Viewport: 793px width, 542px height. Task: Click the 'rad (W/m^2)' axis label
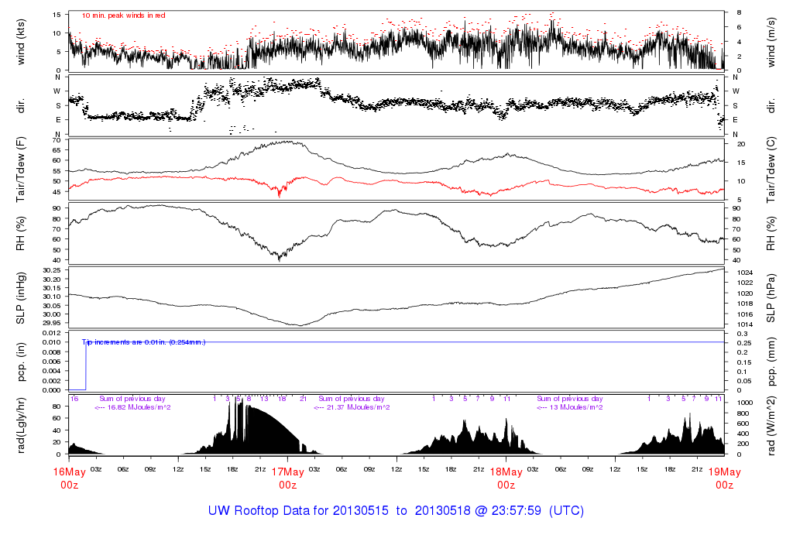point(771,426)
